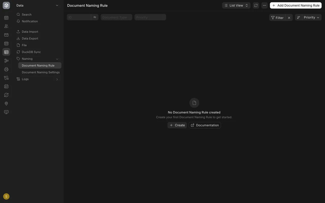Toggle sort direction icon beside Priority

coord(299,17)
